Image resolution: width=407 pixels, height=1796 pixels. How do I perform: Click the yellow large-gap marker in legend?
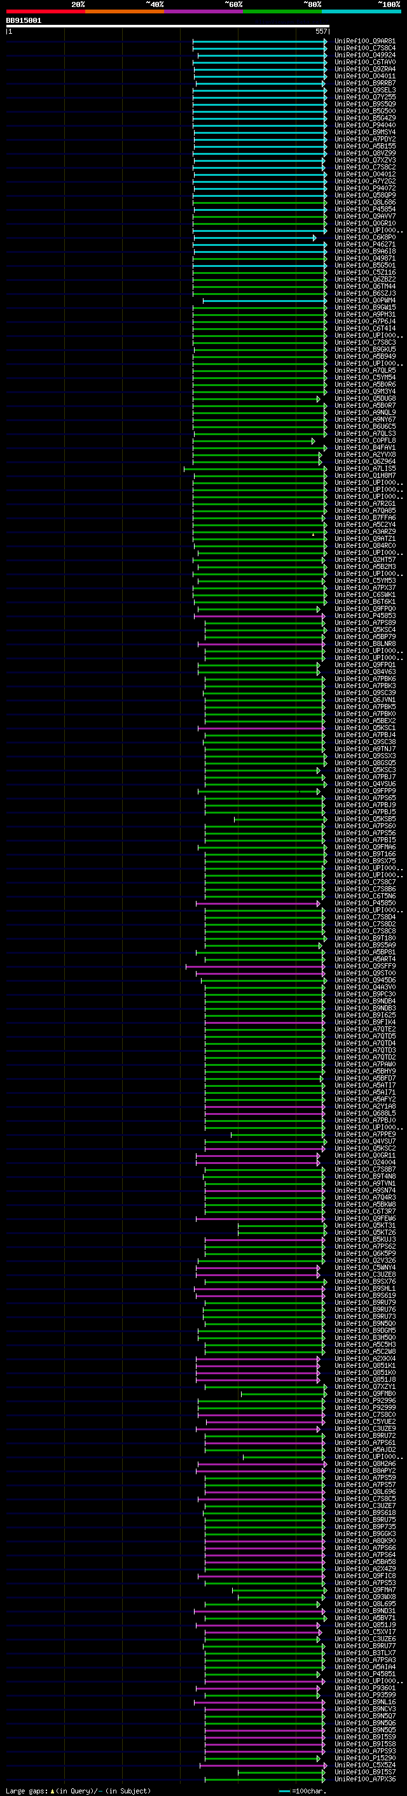pyautogui.click(x=52, y=1791)
